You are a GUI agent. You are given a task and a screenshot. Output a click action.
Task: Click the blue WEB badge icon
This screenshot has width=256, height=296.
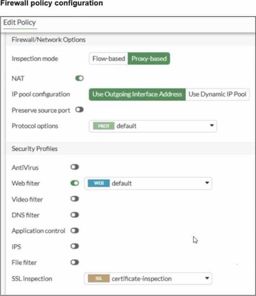point(99,183)
